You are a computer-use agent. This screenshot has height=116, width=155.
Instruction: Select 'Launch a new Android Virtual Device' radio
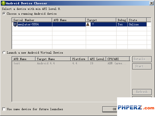point(4,53)
